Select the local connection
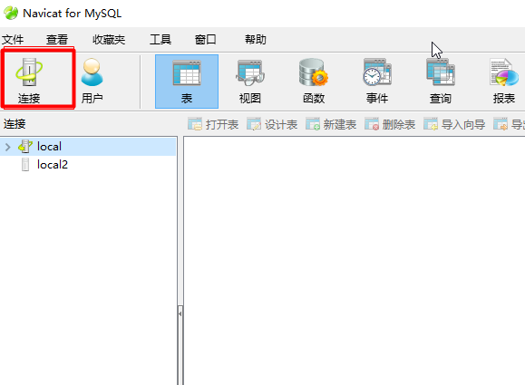The width and height of the screenshot is (525, 385). point(88,147)
